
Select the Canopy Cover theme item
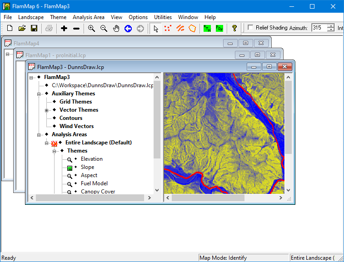click(x=98, y=192)
